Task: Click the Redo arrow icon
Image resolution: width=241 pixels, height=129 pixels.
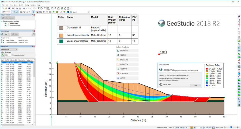Action: (29, 8)
